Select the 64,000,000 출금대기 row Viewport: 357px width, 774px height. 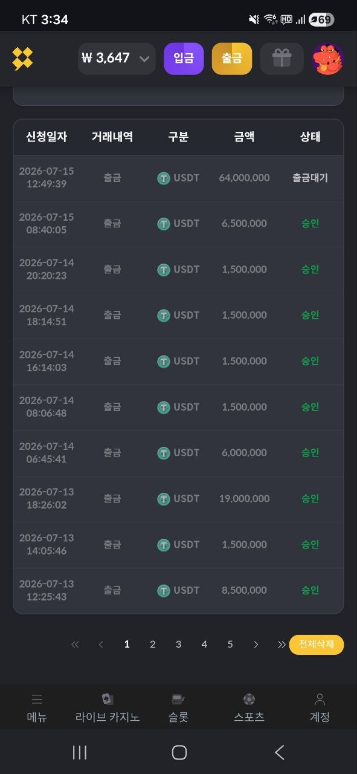pyautogui.click(x=178, y=178)
